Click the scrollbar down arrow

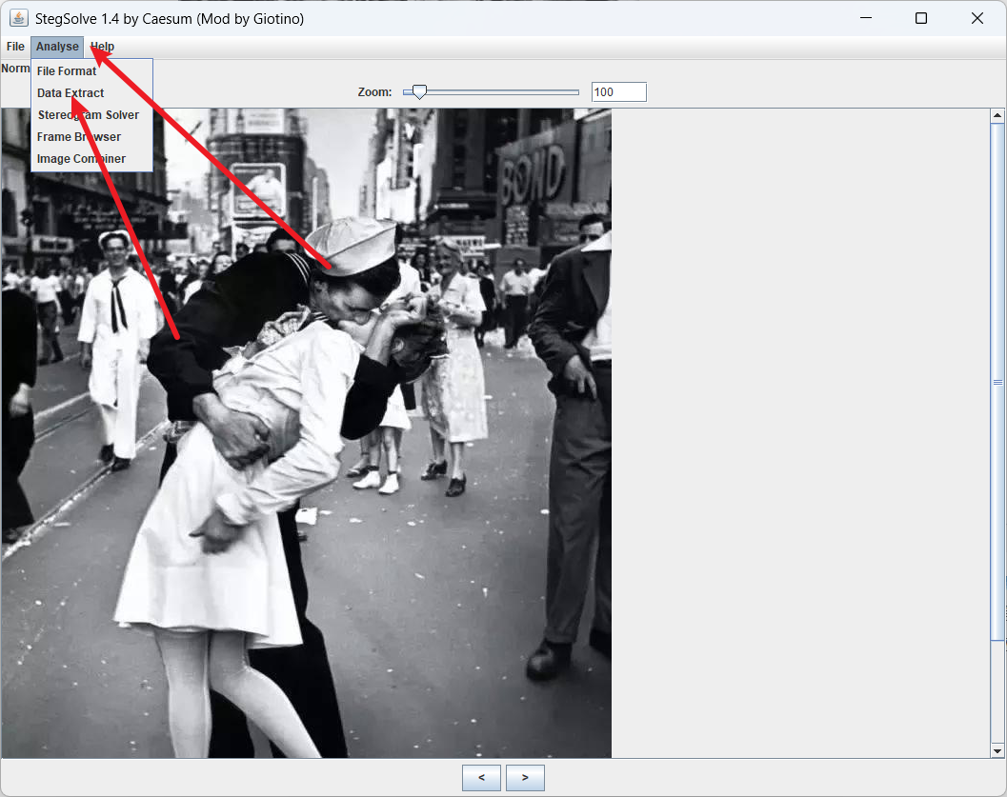(x=997, y=751)
